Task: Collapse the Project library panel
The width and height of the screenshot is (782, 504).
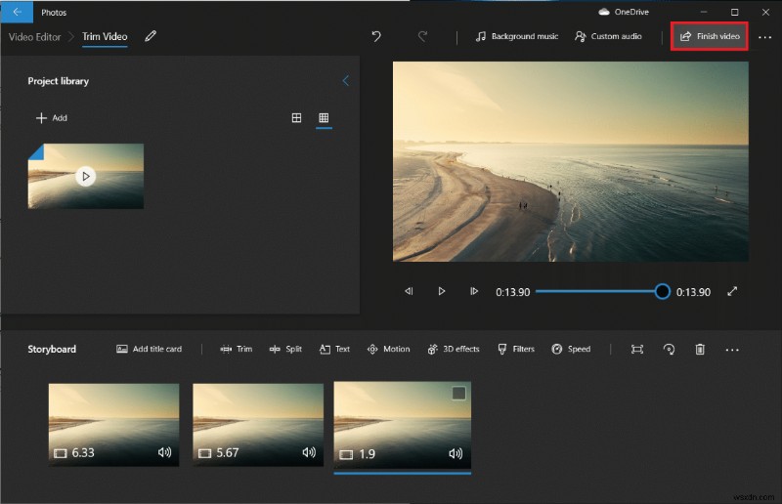Action: click(x=345, y=81)
